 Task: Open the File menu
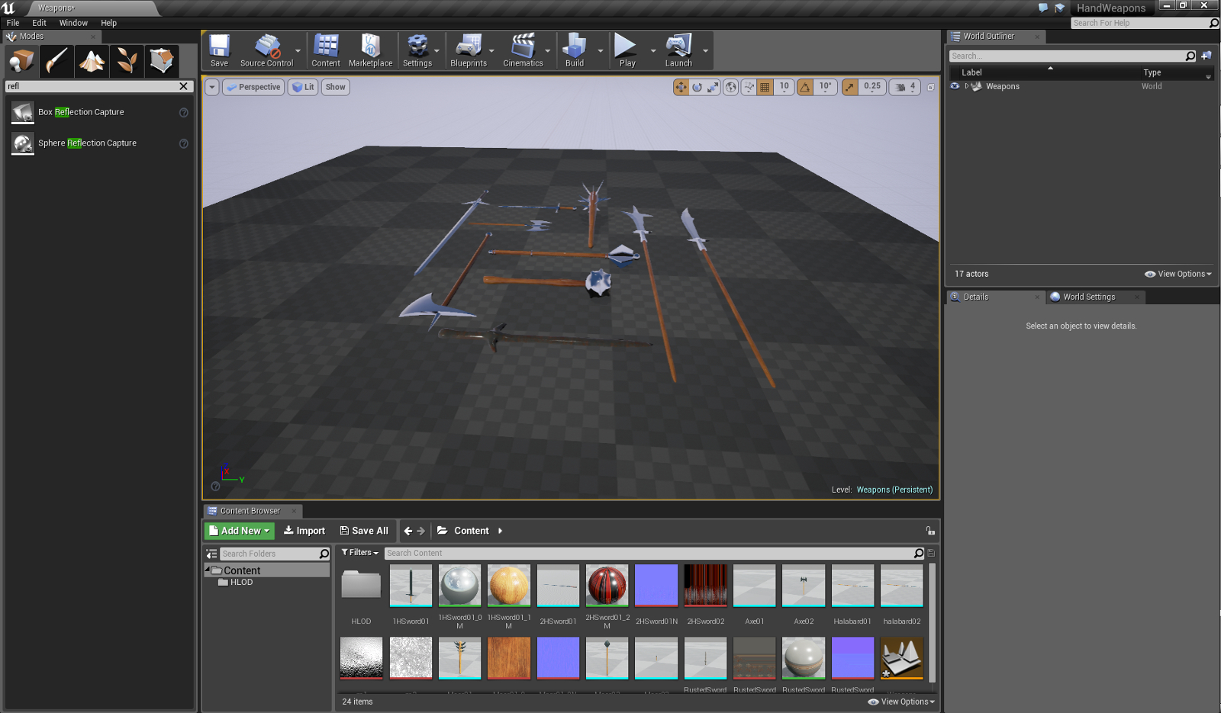[13, 23]
